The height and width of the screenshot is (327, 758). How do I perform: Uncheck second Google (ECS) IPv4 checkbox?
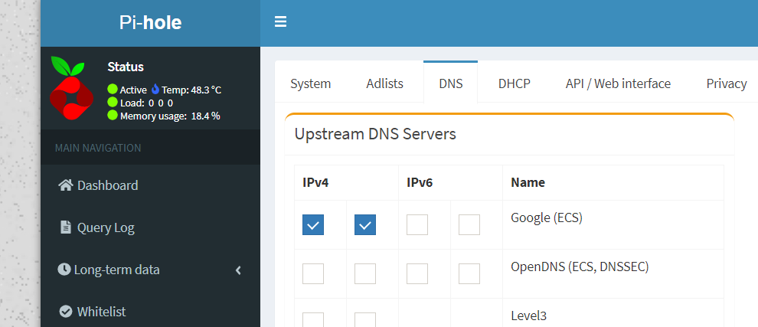[365, 225]
